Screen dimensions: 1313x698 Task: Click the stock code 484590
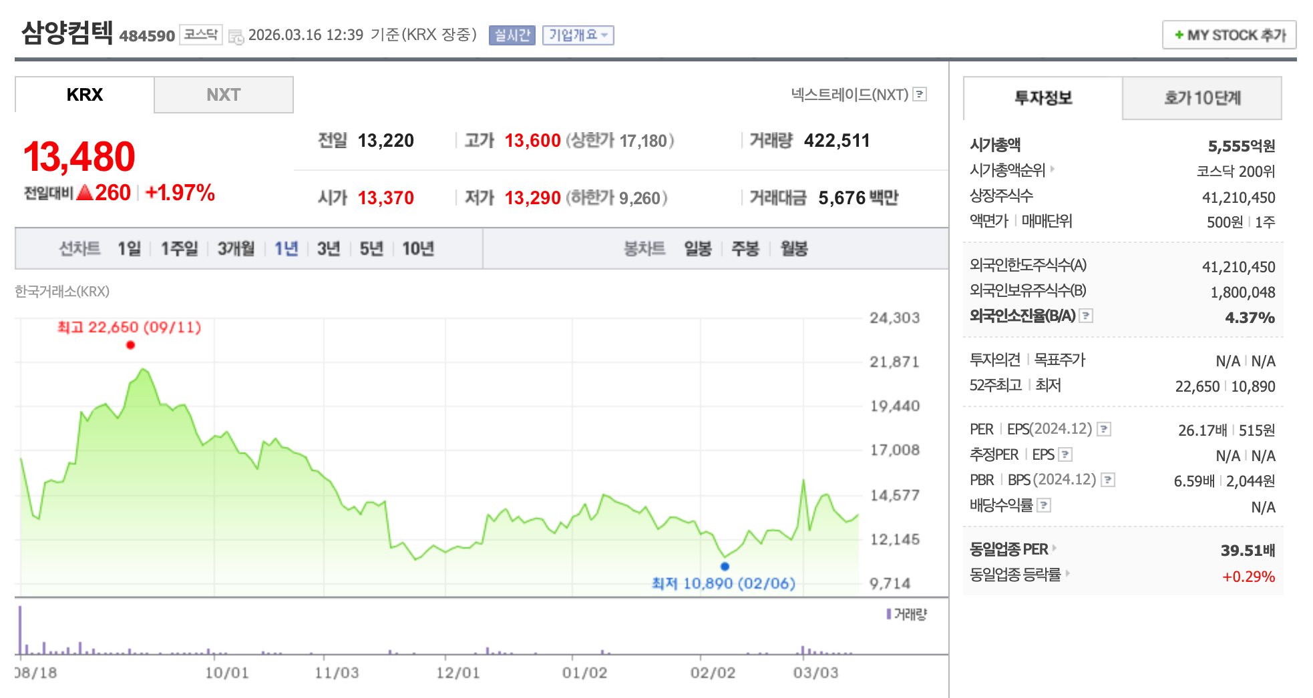pos(147,36)
